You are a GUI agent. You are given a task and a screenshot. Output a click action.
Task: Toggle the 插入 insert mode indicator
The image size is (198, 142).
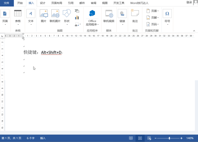click(x=43, y=138)
